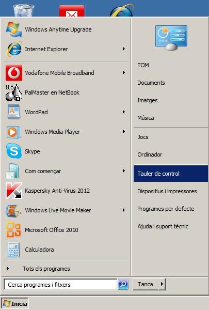Click the red envelope desktop icon

(x=72, y=11)
